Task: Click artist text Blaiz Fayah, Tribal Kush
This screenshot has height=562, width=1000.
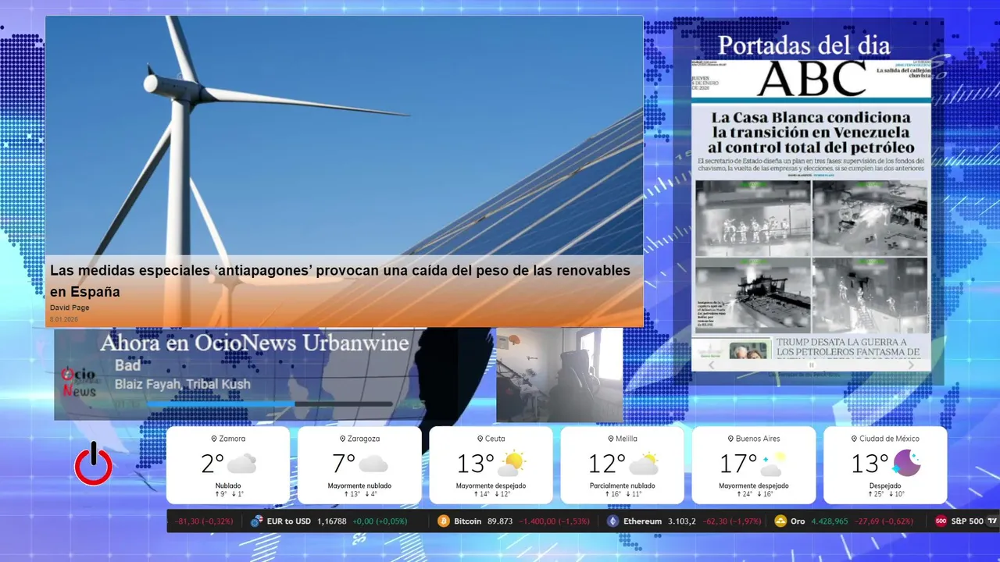Action: pos(183,384)
